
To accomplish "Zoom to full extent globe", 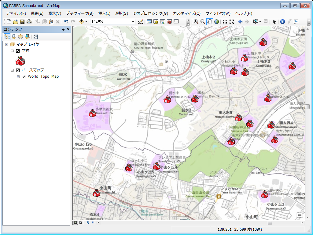I will click(217, 22).
